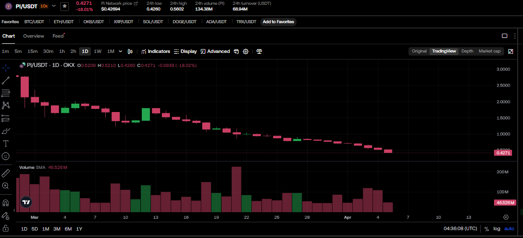Select the 30m timeframe
This screenshot has width=523, height=238.
pos(48,52)
